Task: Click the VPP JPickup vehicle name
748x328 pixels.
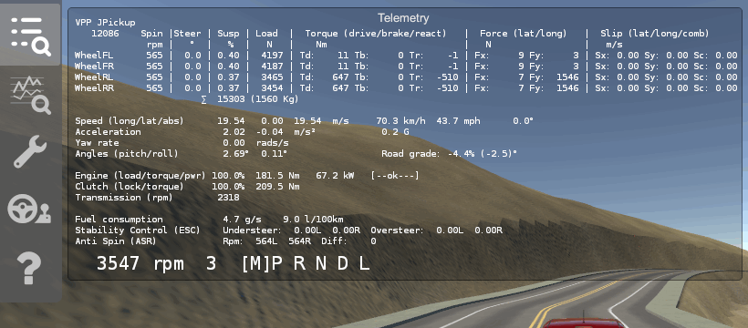Action: 105,23
